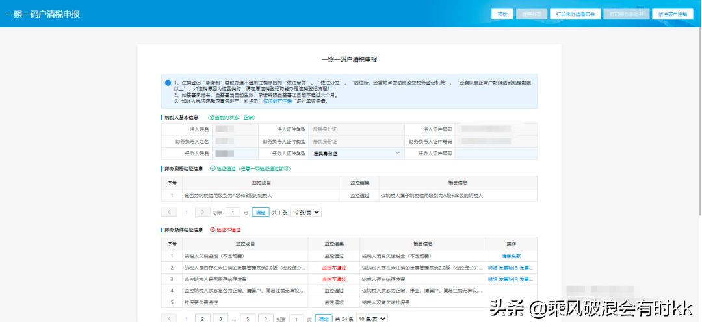Click row 2 red 监控不通过 cell
The width and height of the screenshot is (702, 327).
pyautogui.click(x=333, y=268)
